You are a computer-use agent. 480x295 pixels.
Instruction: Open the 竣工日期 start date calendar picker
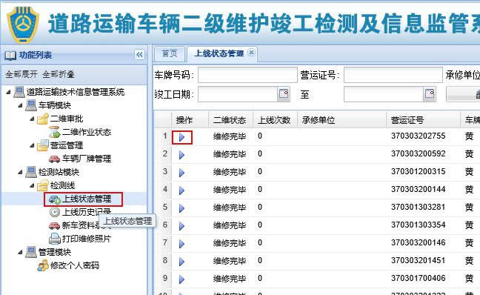(284, 94)
